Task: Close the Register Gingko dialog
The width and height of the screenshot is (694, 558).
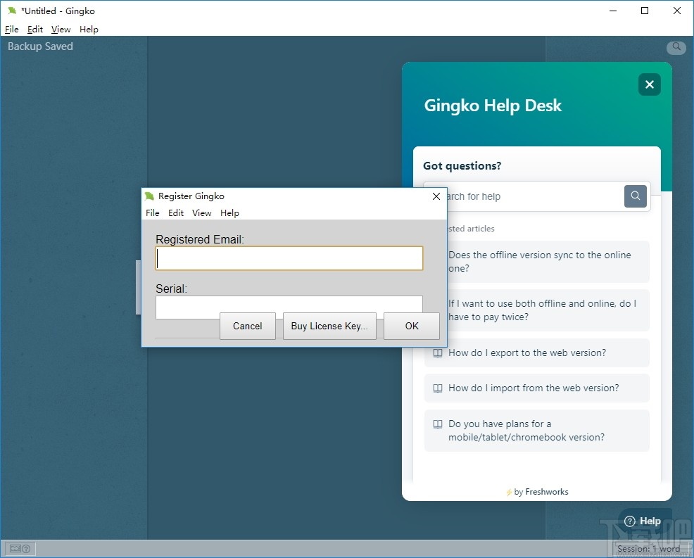Action: pos(436,196)
